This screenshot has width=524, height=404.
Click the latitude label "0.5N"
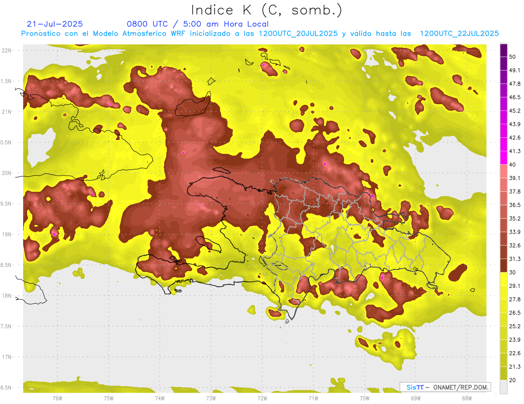point(7,143)
